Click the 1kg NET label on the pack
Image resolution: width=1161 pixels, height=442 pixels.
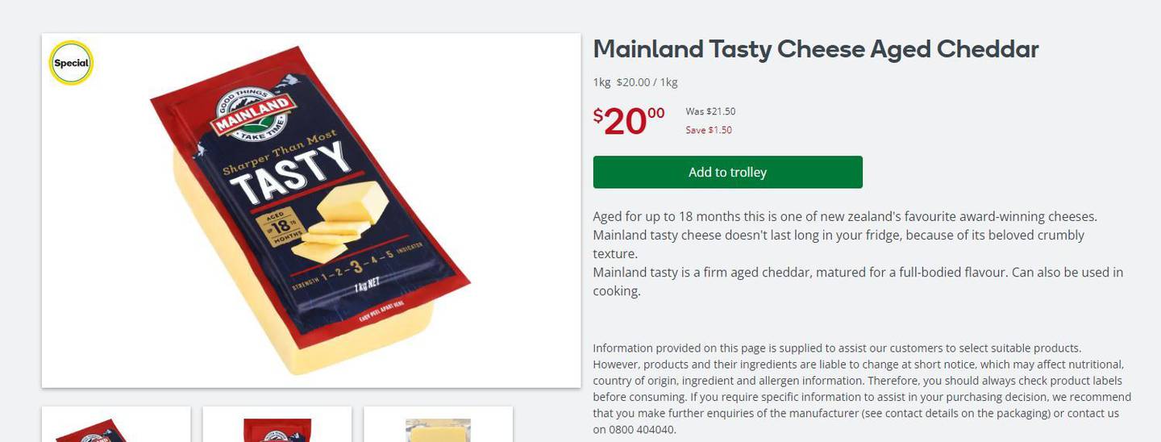(367, 286)
